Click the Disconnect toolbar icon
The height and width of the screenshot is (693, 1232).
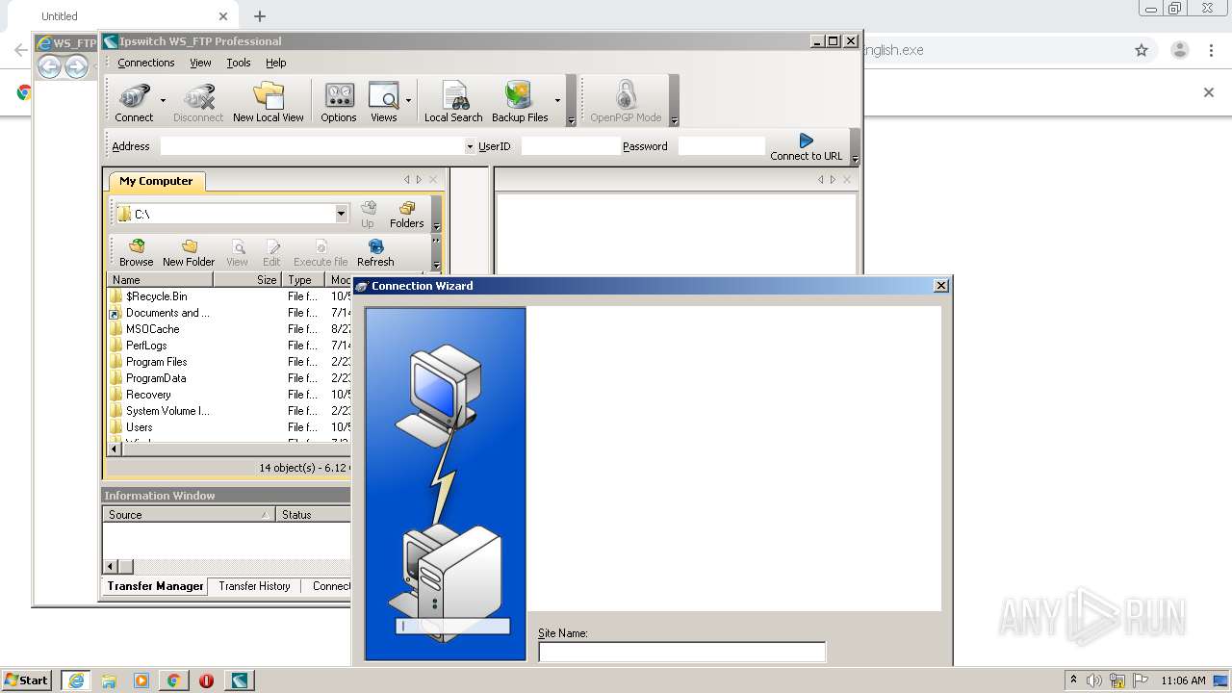[198, 102]
